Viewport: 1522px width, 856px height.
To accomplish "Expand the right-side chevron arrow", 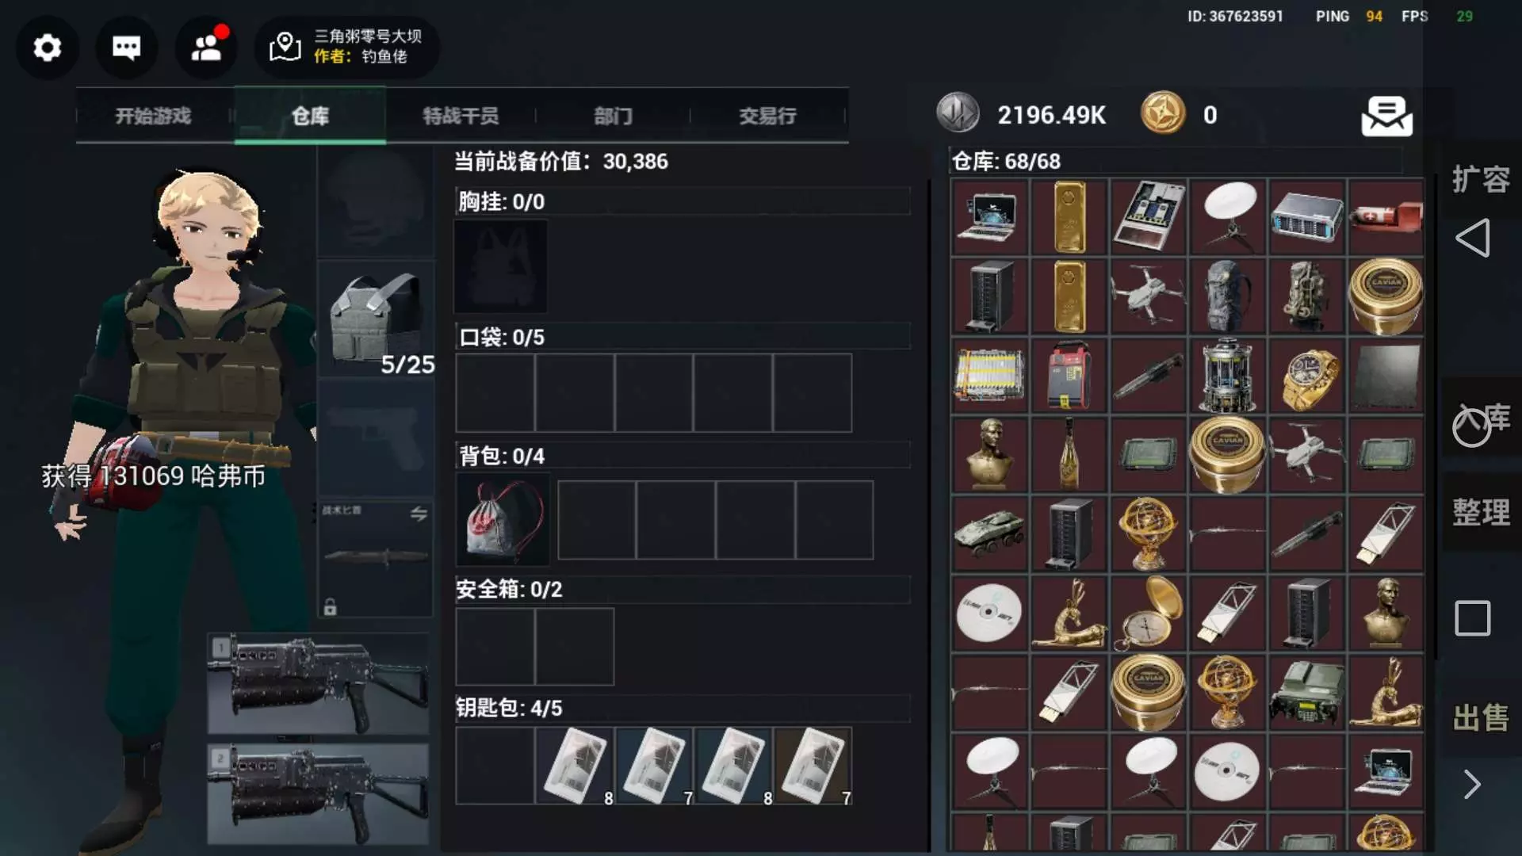I will pos(1472,785).
